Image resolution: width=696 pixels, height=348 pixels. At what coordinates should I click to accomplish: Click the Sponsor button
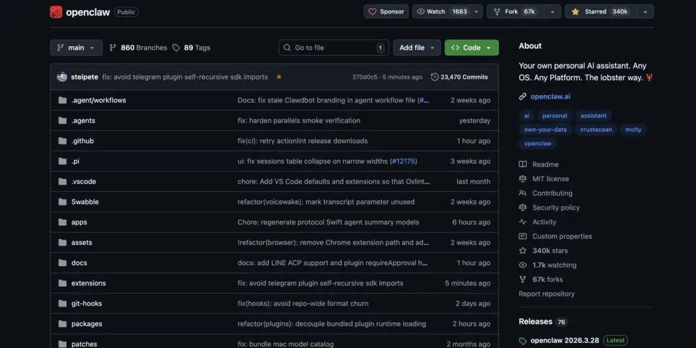[x=386, y=12]
